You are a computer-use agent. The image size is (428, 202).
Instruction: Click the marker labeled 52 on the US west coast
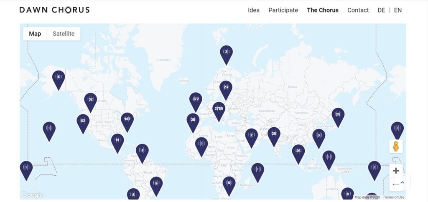(x=83, y=123)
